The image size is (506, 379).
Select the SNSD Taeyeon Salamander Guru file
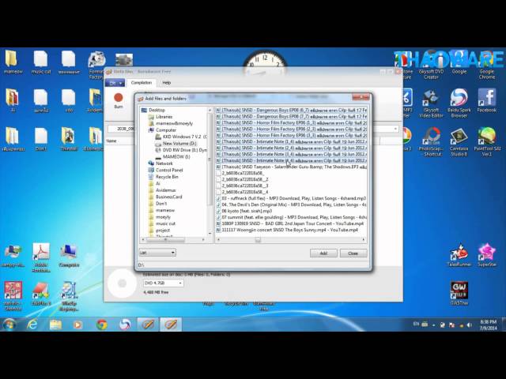[x=292, y=167]
